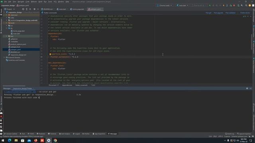The height and width of the screenshot is (143, 255).
Task: Switch to the main.dart editor tab
Action: (61, 9)
